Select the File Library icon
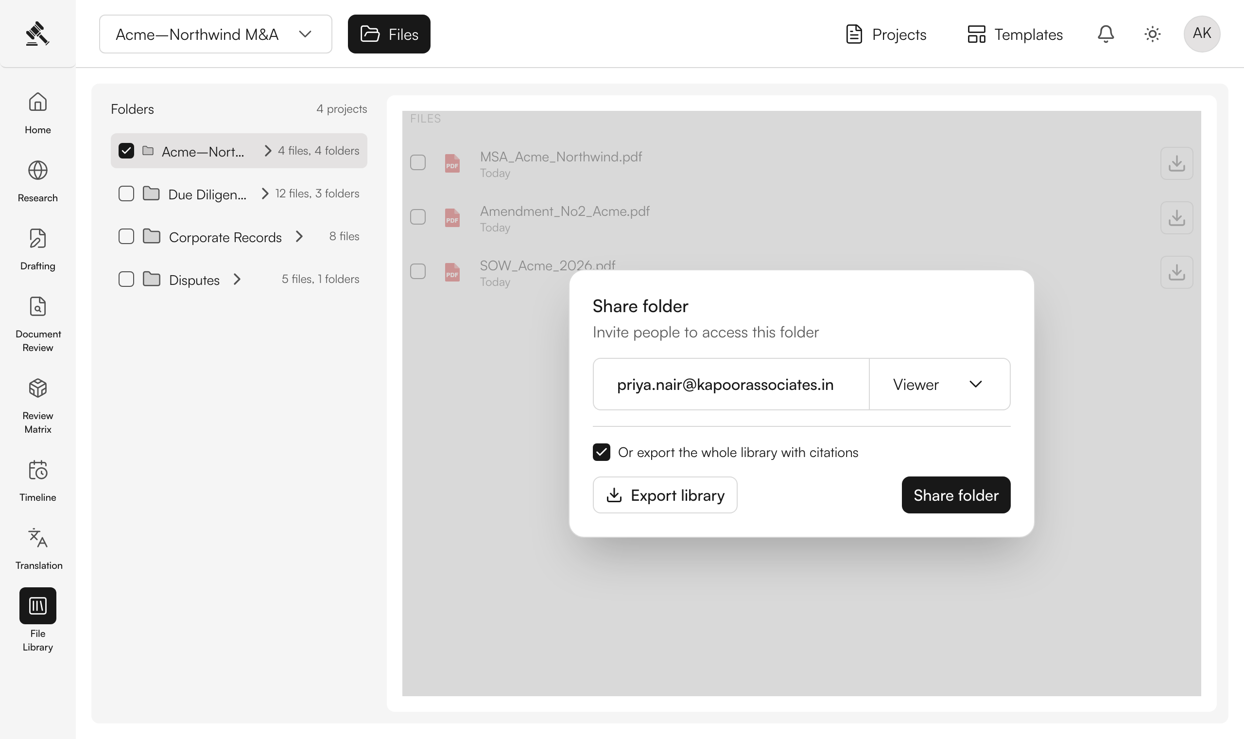The image size is (1244, 739). click(x=38, y=605)
